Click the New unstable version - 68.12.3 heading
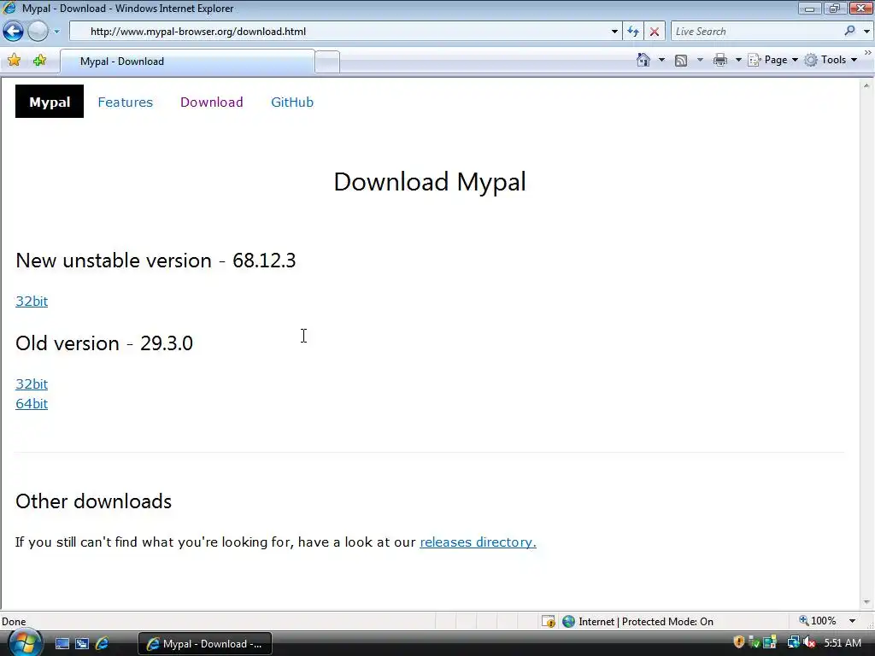This screenshot has height=656, width=875. [x=156, y=261]
